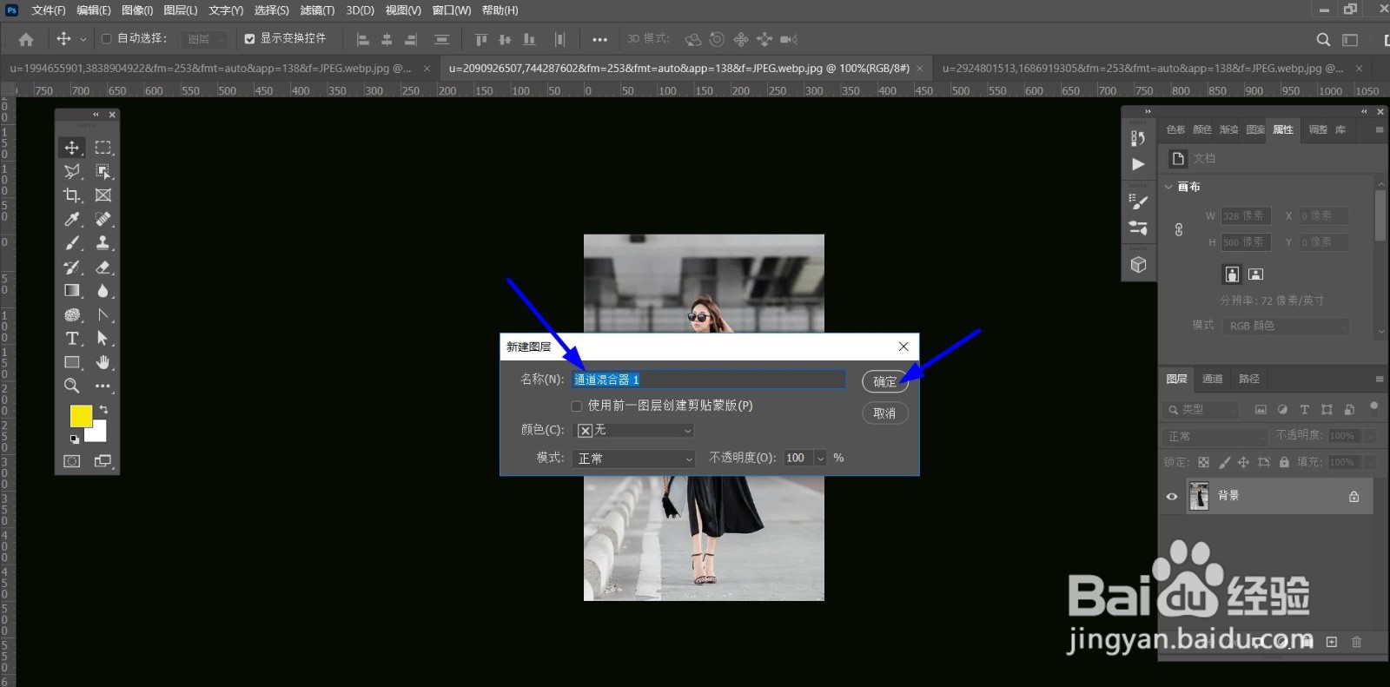This screenshot has height=687, width=1390.
Task: Open the Actions panel play icon
Action: click(1138, 164)
